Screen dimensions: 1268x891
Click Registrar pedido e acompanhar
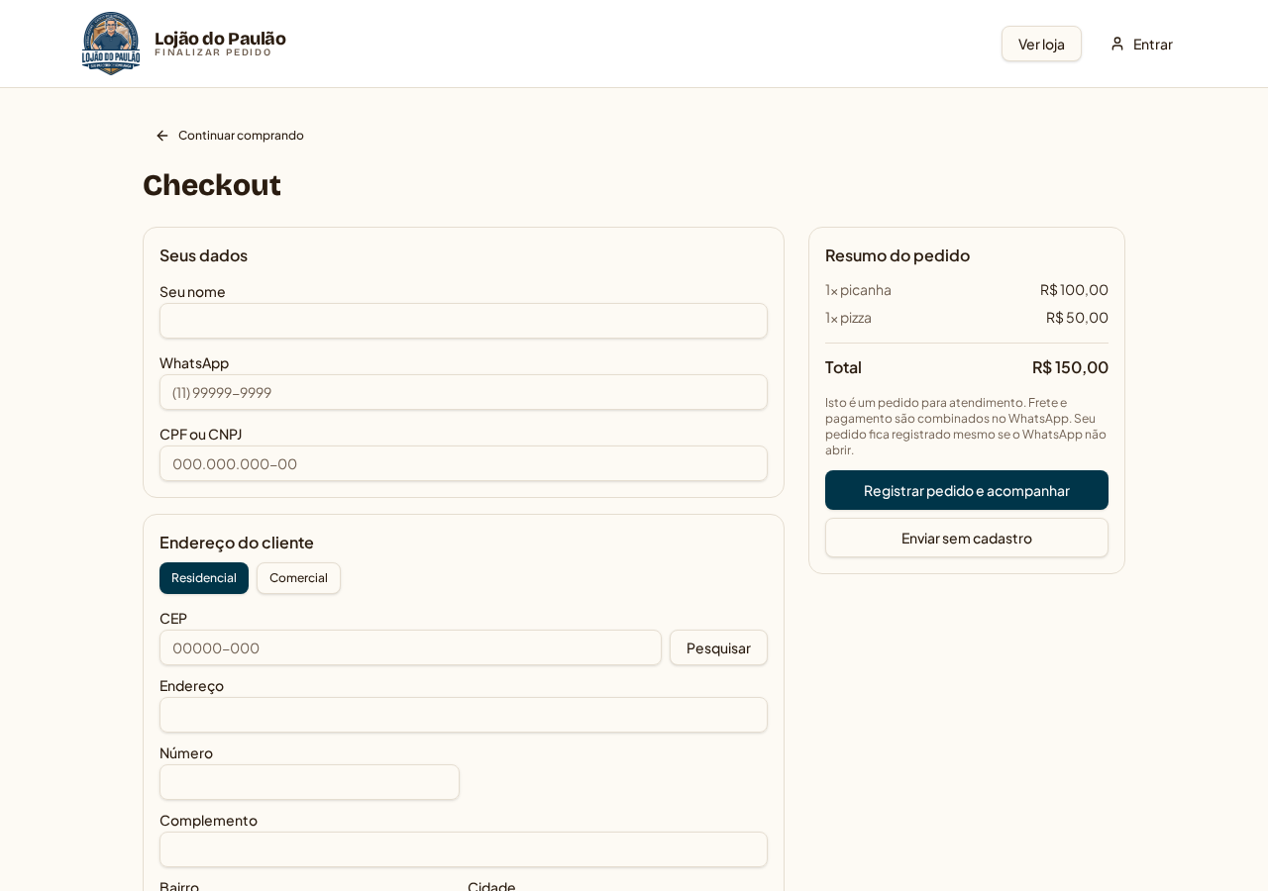pyautogui.click(x=967, y=490)
